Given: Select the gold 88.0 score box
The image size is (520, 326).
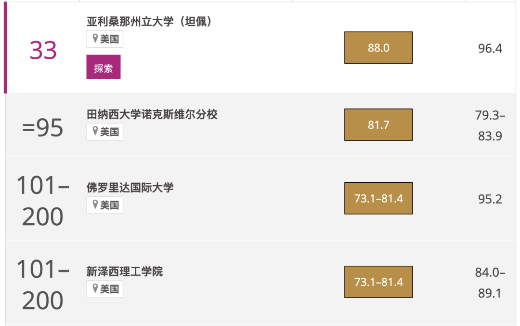Looking at the screenshot, I should point(378,48).
